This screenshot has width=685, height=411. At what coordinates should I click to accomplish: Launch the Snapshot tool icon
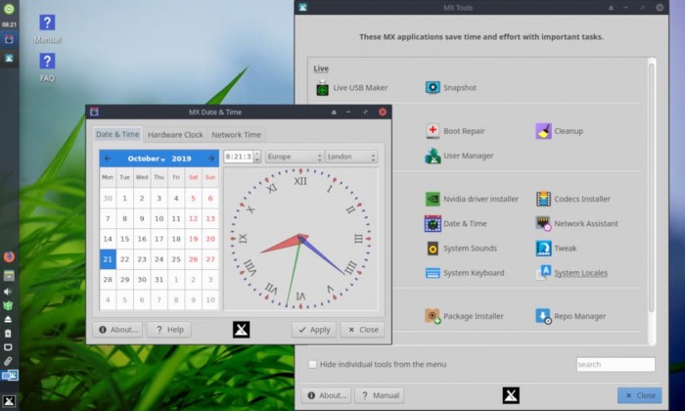click(433, 88)
